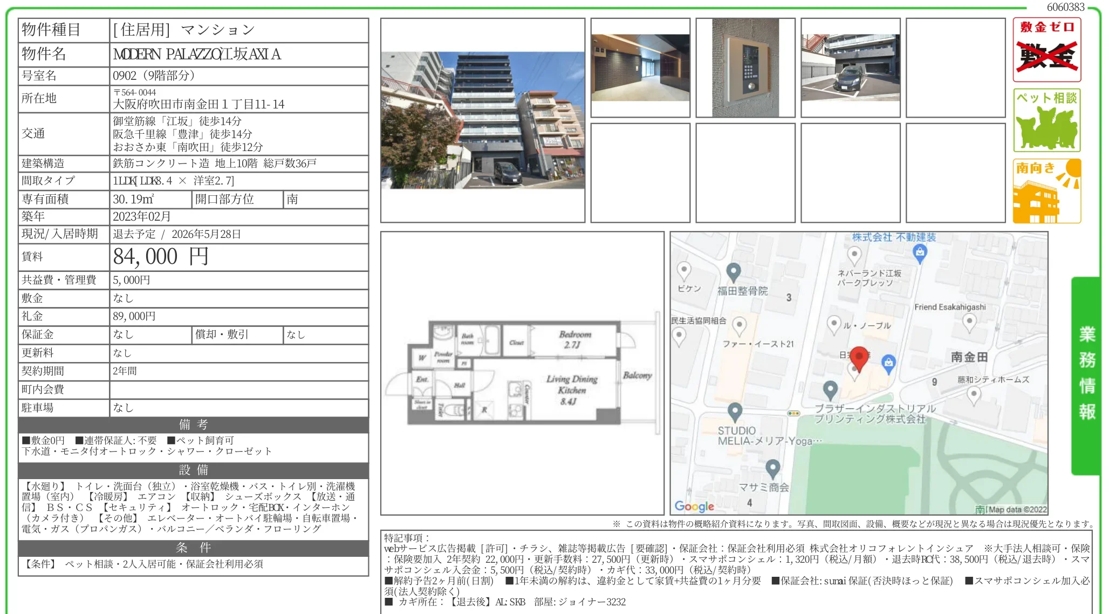Click the STUDIO MELIA yoga map pin
Image resolution: width=1109 pixels, height=614 pixels.
point(735,411)
